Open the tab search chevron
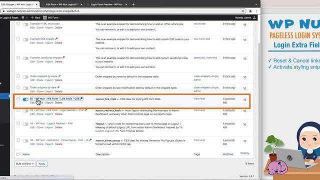320x180 pixels. (x=256, y=4)
